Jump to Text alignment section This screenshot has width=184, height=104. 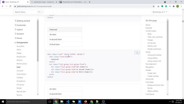[151, 64]
